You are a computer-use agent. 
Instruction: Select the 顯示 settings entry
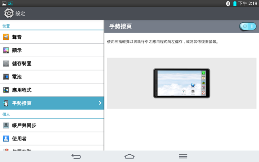(52, 50)
